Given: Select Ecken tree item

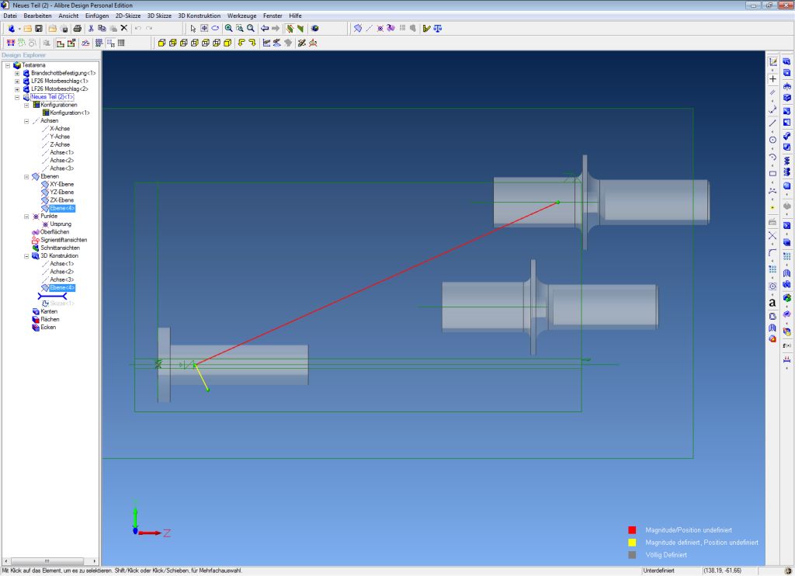Looking at the screenshot, I should 48,328.
